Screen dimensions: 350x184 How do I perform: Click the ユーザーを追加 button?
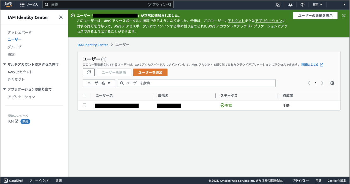point(150,72)
